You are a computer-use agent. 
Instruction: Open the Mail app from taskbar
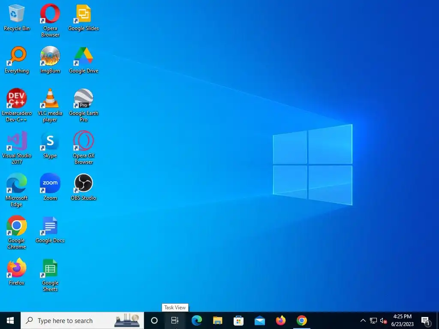[259, 320]
